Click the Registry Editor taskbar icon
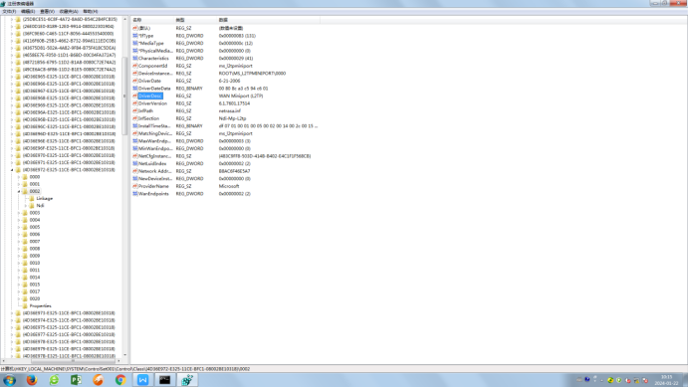The height and width of the screenshot is (387, 689). (x=187, y=380)
